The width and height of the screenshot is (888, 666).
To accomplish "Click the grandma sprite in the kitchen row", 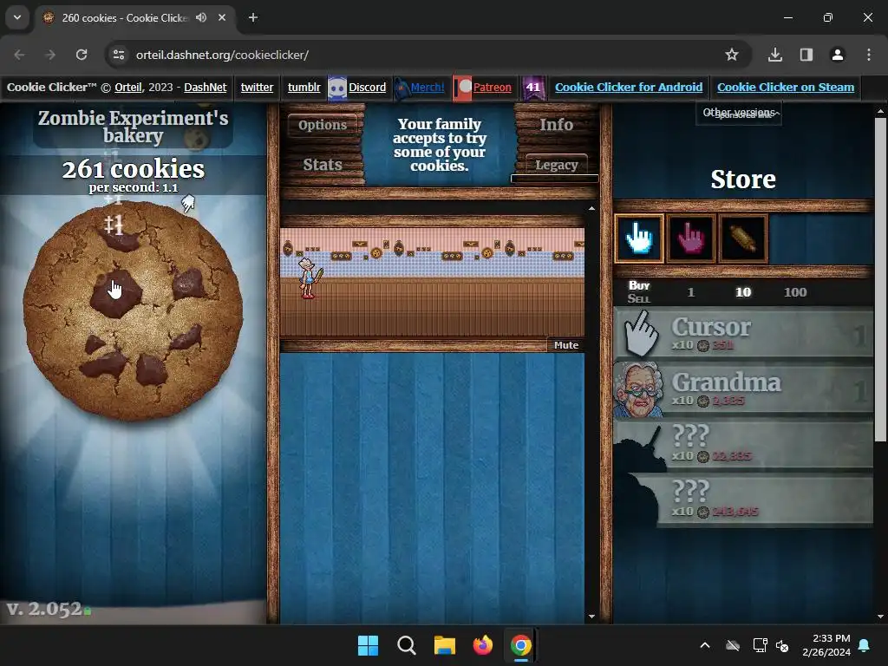I will [x=309, y=277].
